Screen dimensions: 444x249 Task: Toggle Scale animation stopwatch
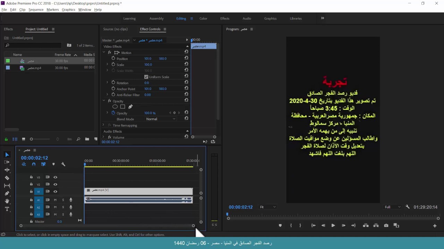tap(113, 64)
